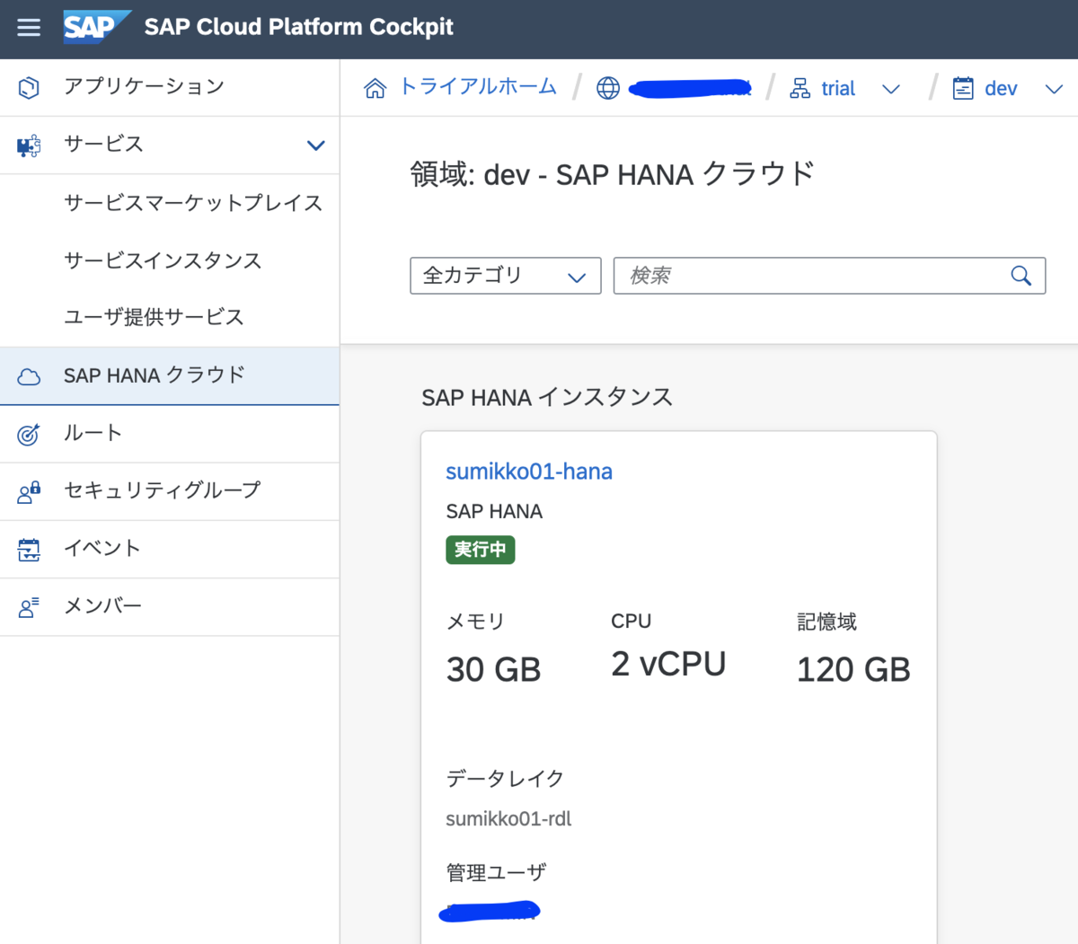Click the search magnifier icon
1078x944 pixels.
[x=1021, y=276]
